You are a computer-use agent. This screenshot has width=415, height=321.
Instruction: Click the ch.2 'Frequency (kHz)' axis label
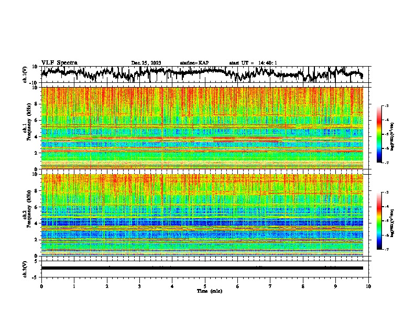pos(29,209)
